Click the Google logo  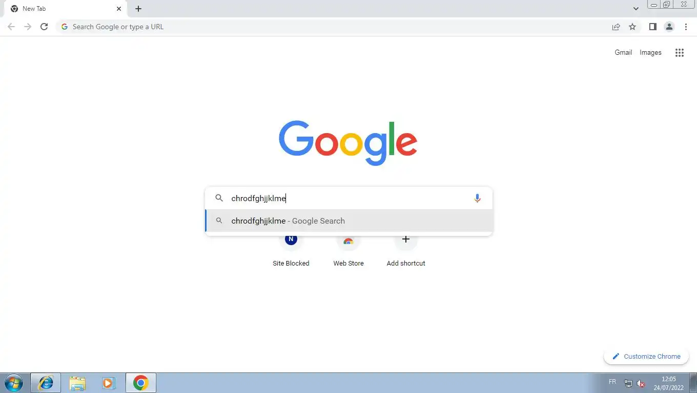pyautogui.click(x=348, y=143)
